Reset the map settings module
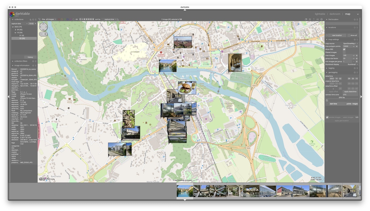Viewport: 370px width, 211px height. pos(354,40)
